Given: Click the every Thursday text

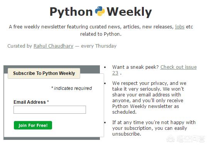Looking at the screenshot, I should pos(99,46).
